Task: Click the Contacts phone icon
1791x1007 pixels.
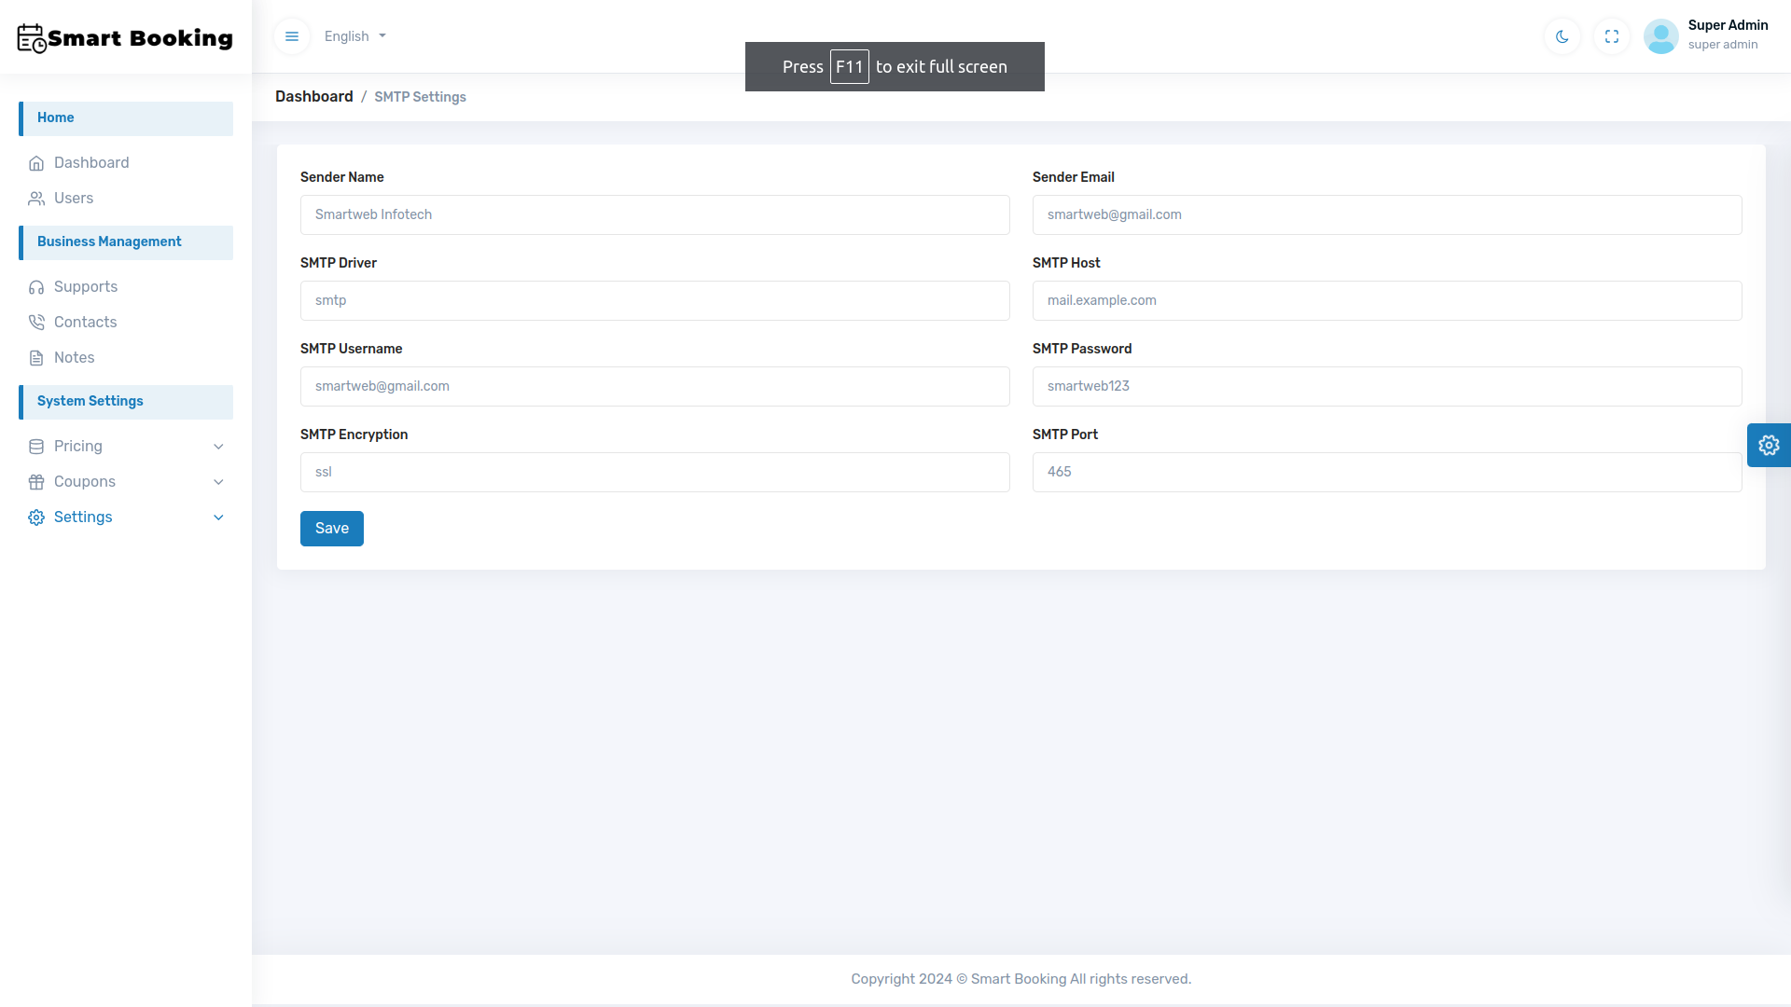Action: point(36,322)
